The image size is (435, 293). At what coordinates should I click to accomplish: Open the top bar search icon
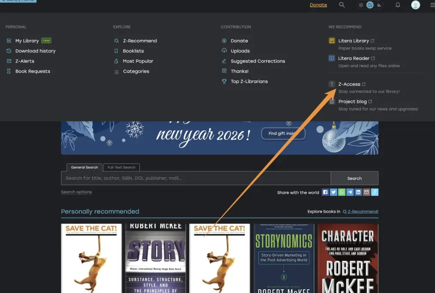[341, 5]
